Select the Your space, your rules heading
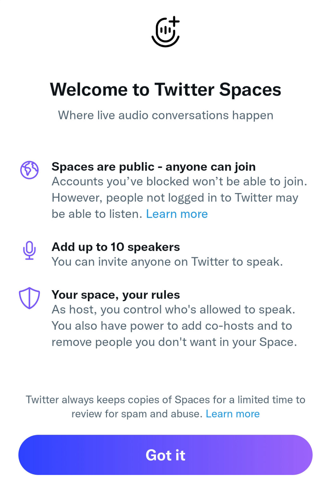This screenshot has height=486, width=331. click(116, 295)
